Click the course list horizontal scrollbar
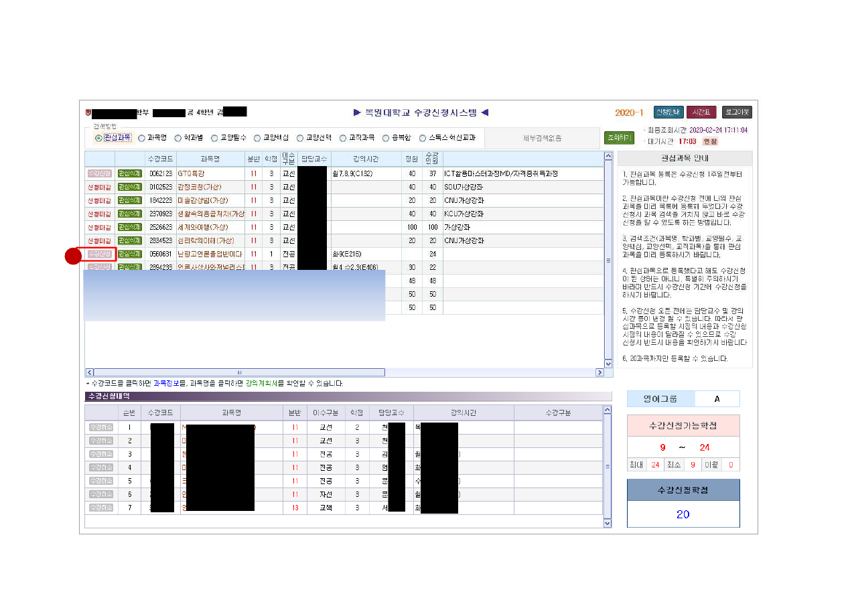Viewport: 846px width, 598px height. pos(239,372)
